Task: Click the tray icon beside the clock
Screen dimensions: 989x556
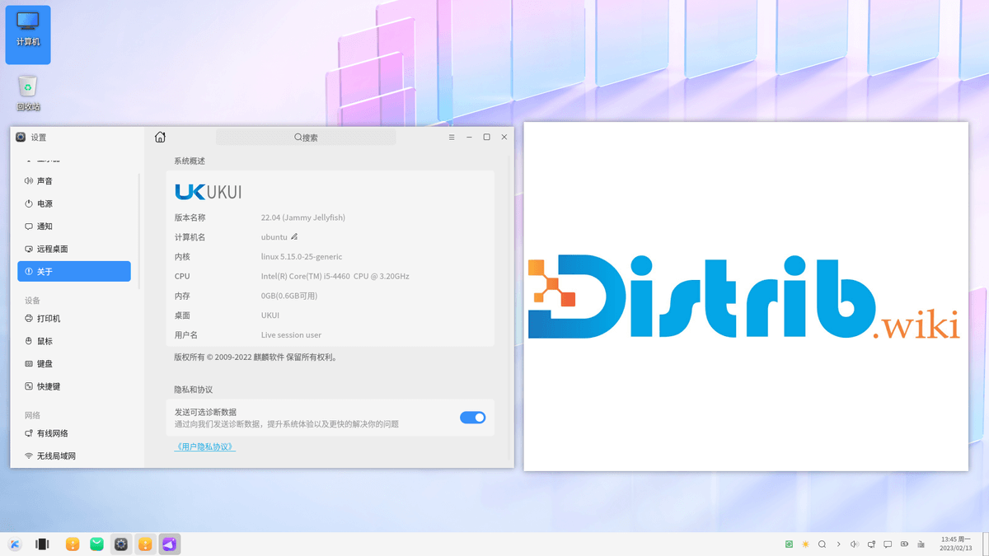Action: pos(921,544)
